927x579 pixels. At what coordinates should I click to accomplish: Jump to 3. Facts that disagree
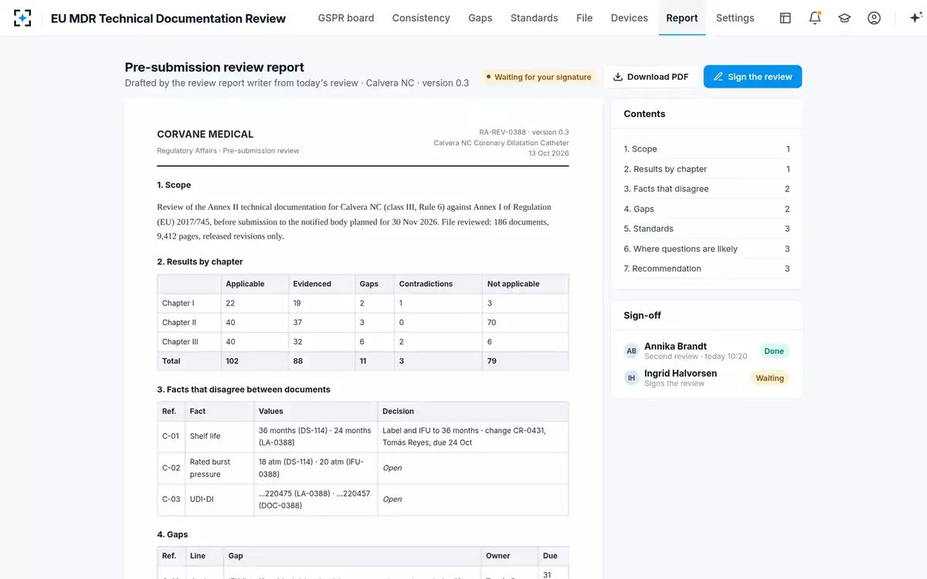tap(707, 189)
